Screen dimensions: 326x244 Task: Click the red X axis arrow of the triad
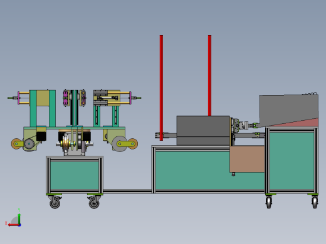pyautogui.click(x=13, y=225)
